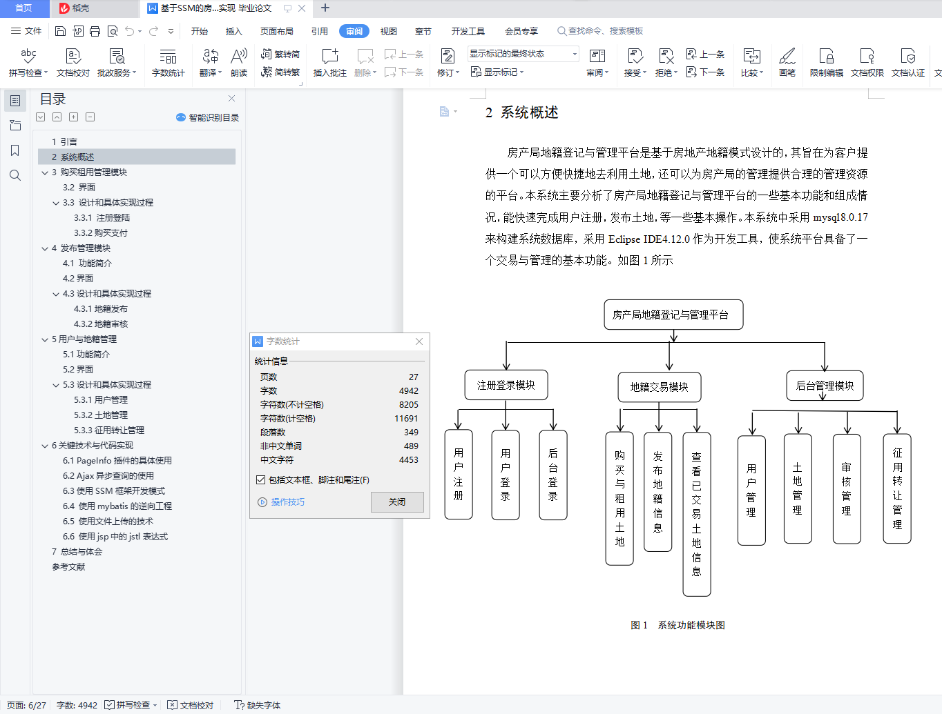Toggle 包括文本框、脚注和尾注 checkbox
Viewport: 942px width, 714px height.
[260, 480]
